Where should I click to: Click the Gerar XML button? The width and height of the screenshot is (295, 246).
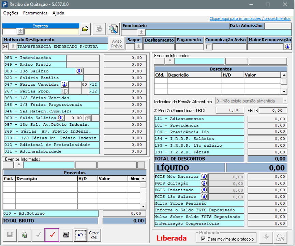(94, 235)
